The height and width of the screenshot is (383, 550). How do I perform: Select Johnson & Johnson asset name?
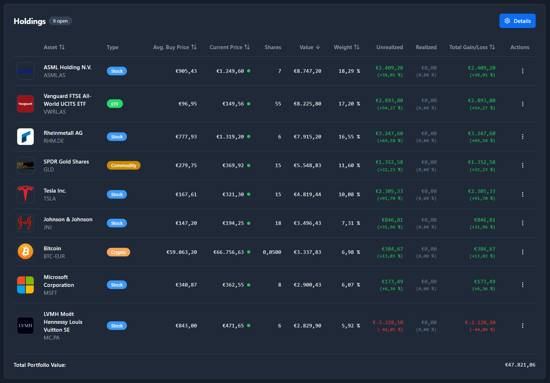68,219
